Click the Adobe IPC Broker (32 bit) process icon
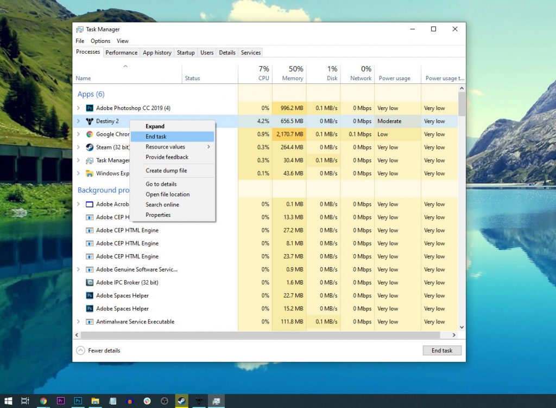 (90, 282)
